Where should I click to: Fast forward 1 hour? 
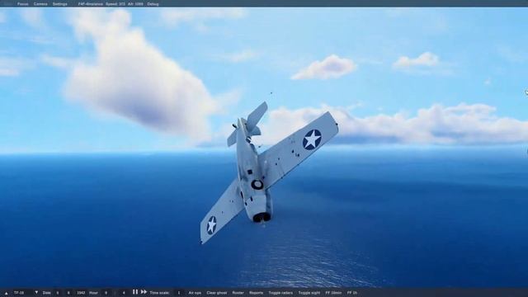[352, 293]
